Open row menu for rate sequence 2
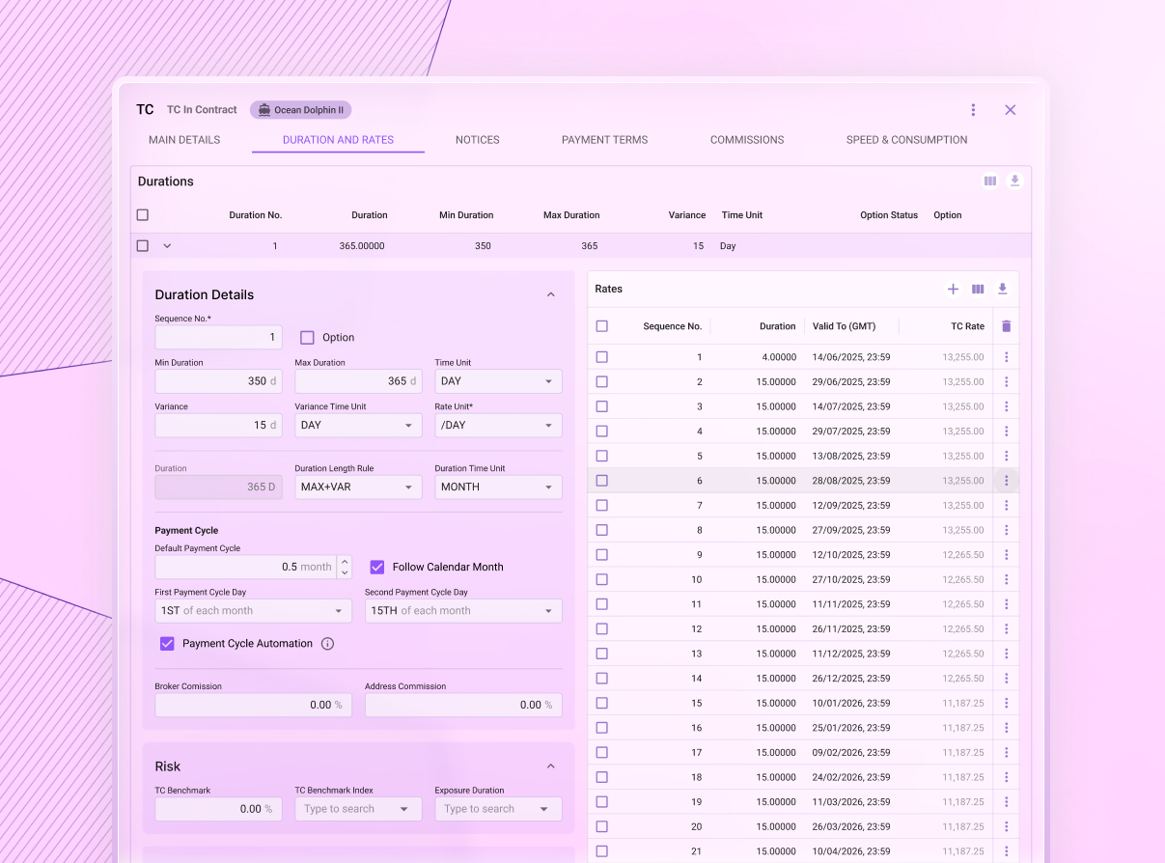This screenshot has height=863, width=1165. pos(1007,381)
